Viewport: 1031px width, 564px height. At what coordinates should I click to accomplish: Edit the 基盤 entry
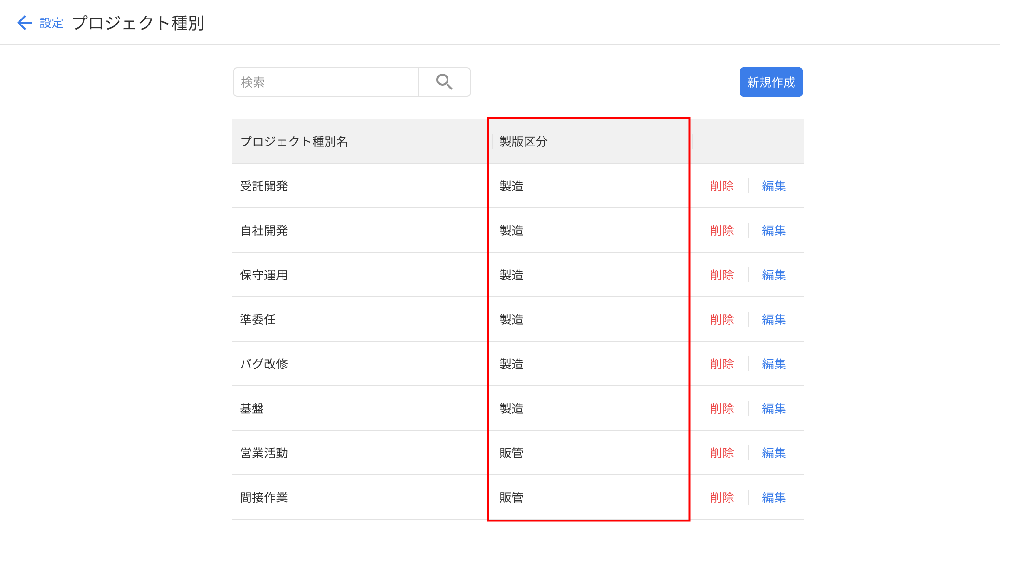tap(774, 408)
